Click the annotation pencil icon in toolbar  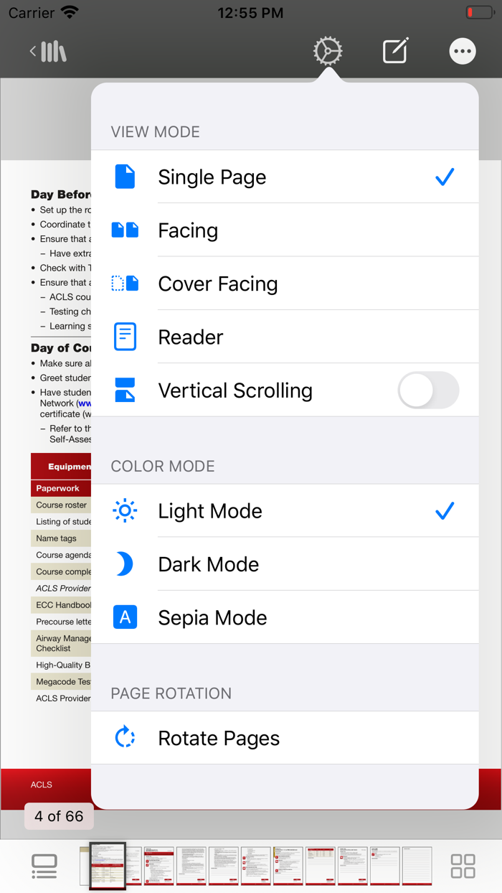coord(395,50)
